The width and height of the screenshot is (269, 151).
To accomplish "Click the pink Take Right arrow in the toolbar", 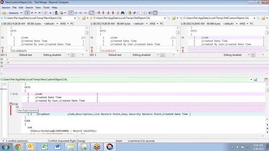I will coord(85,13).
